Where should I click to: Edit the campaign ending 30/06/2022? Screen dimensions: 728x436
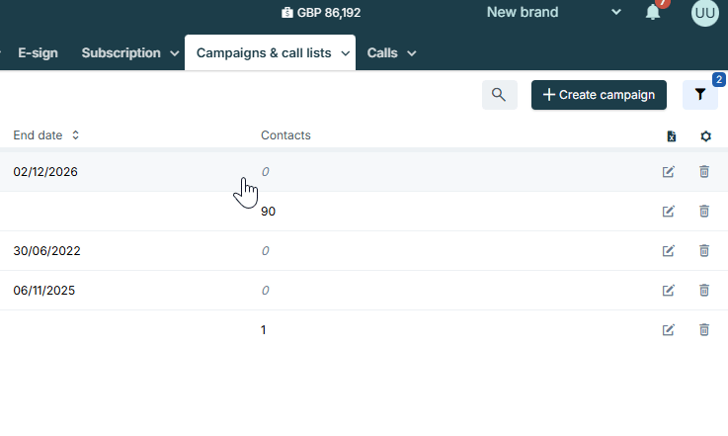click(668, 250)
